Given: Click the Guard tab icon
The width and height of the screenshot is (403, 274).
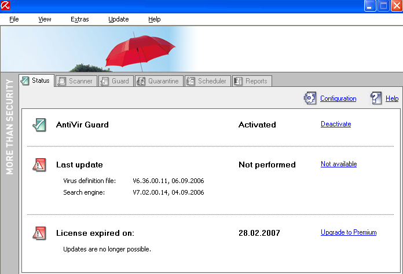Looking at the screenshot, I should pos(104,81).
